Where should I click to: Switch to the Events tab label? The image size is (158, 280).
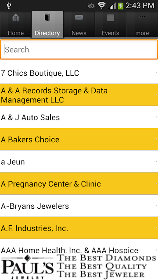tap(111, 33)
